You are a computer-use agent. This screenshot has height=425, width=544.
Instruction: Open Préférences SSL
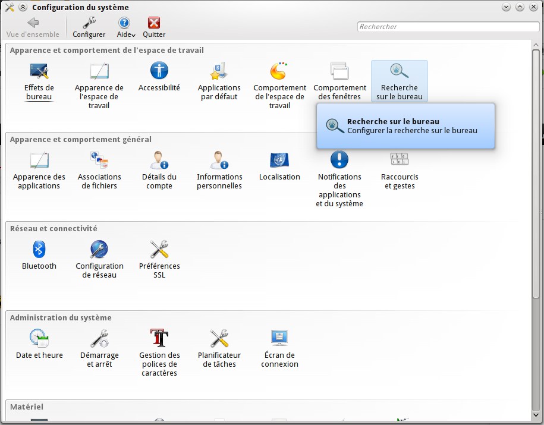(159, 260)
